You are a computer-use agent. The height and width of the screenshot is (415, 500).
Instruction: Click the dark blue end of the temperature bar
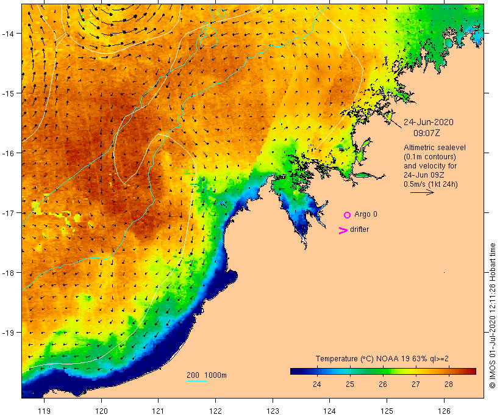coord(295,371)
